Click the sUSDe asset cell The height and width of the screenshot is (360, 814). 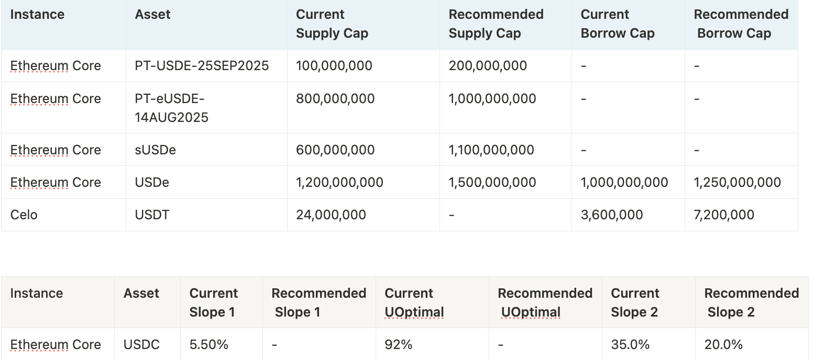click(x=156, y=150)
